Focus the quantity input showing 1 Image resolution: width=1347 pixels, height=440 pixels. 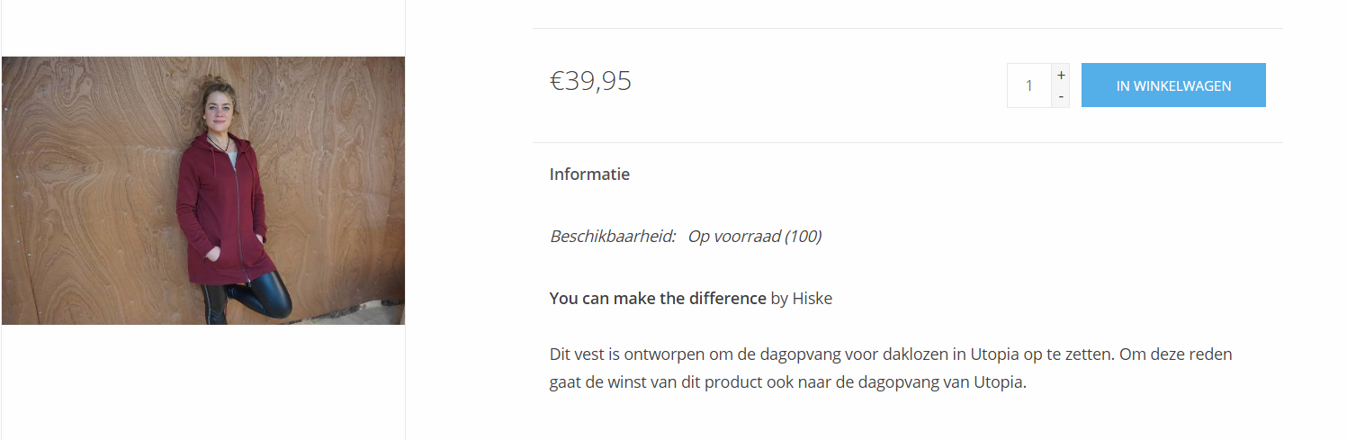click(1029, 85)
